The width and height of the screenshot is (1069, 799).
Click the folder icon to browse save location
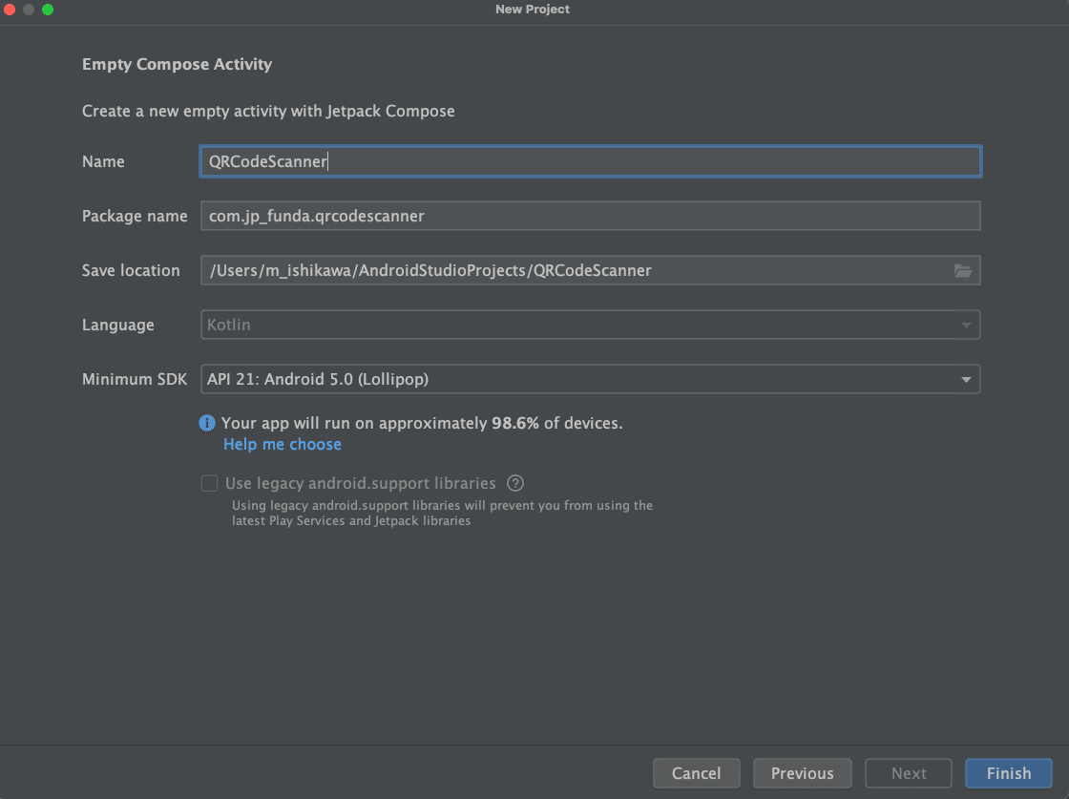pyautogui.click(x=963, y=270)
